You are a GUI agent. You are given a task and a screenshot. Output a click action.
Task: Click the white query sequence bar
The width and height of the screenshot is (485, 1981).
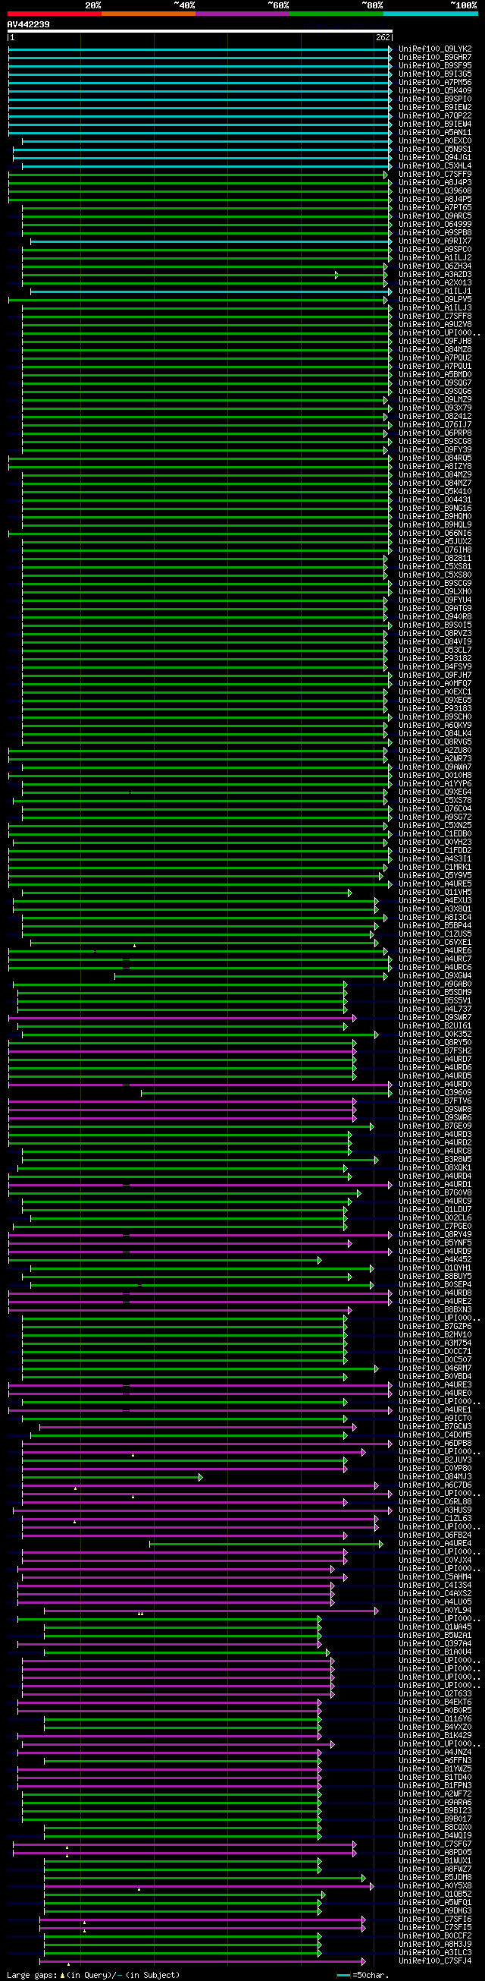[x=200, y=32]
